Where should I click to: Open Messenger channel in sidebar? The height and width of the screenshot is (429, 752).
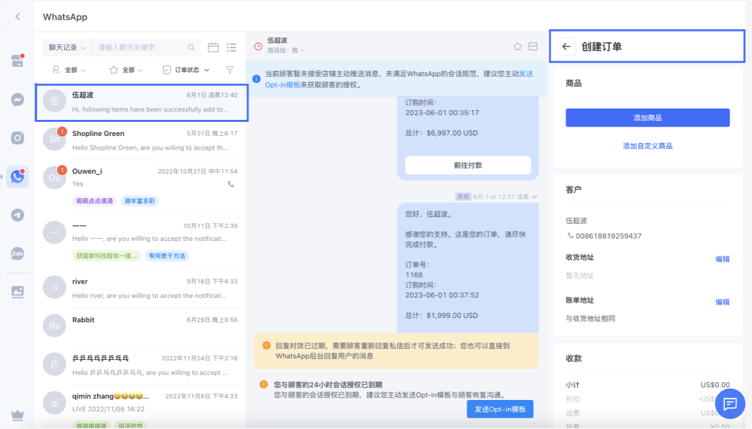(18, 100)
